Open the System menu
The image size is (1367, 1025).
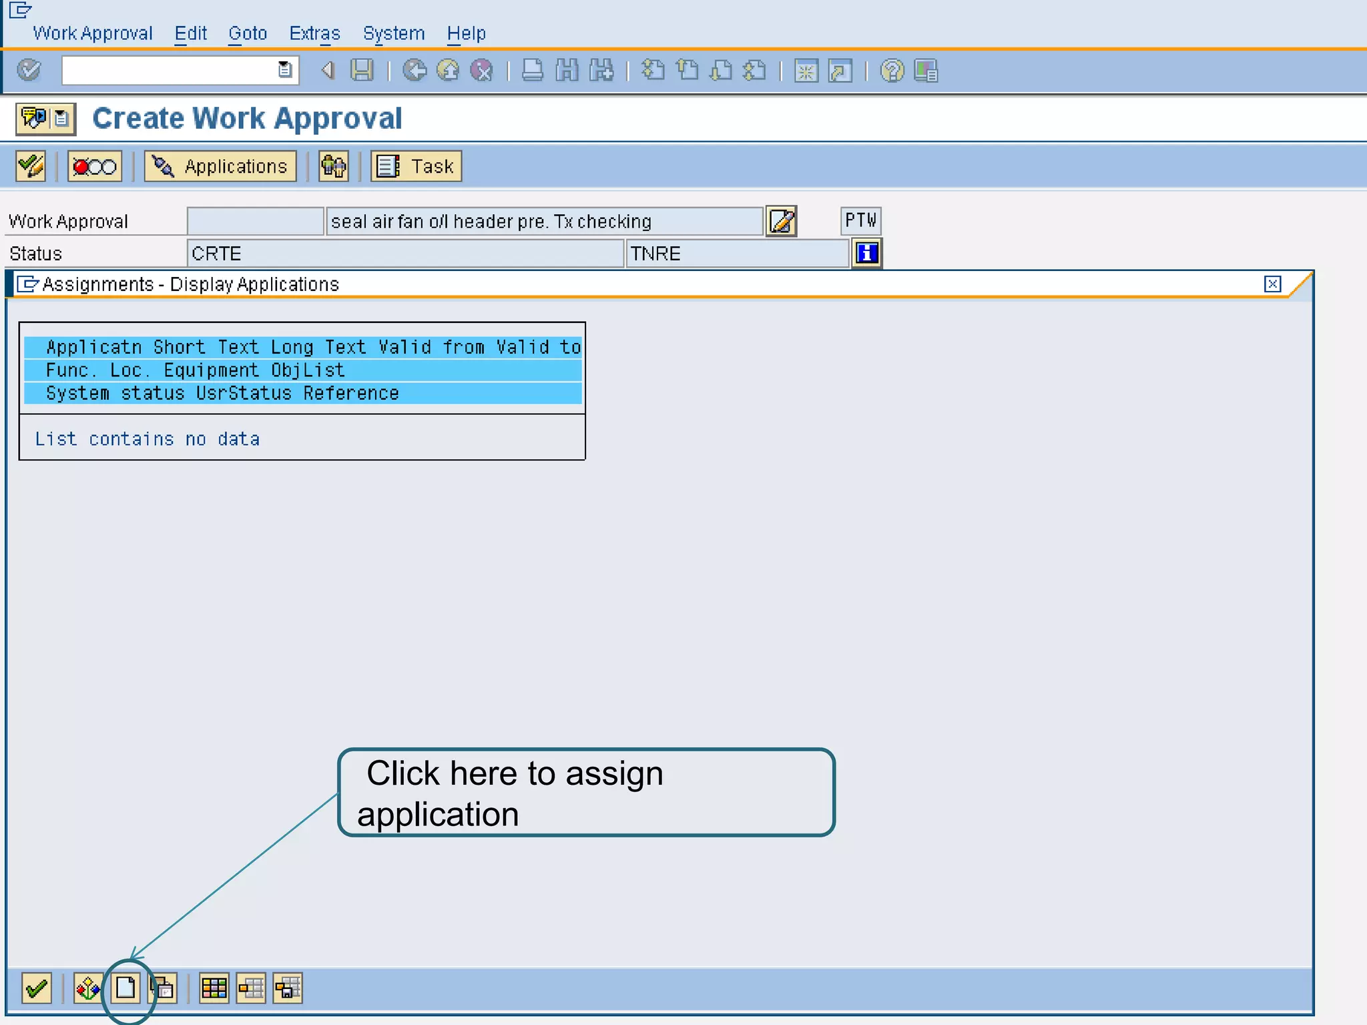click(x=394, y=33)
